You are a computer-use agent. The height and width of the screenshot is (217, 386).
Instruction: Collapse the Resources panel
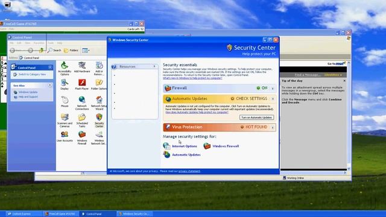154,66
